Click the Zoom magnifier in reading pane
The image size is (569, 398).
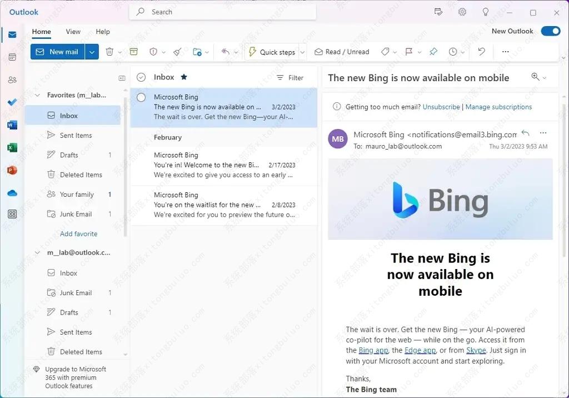click(x=535, y=77)
